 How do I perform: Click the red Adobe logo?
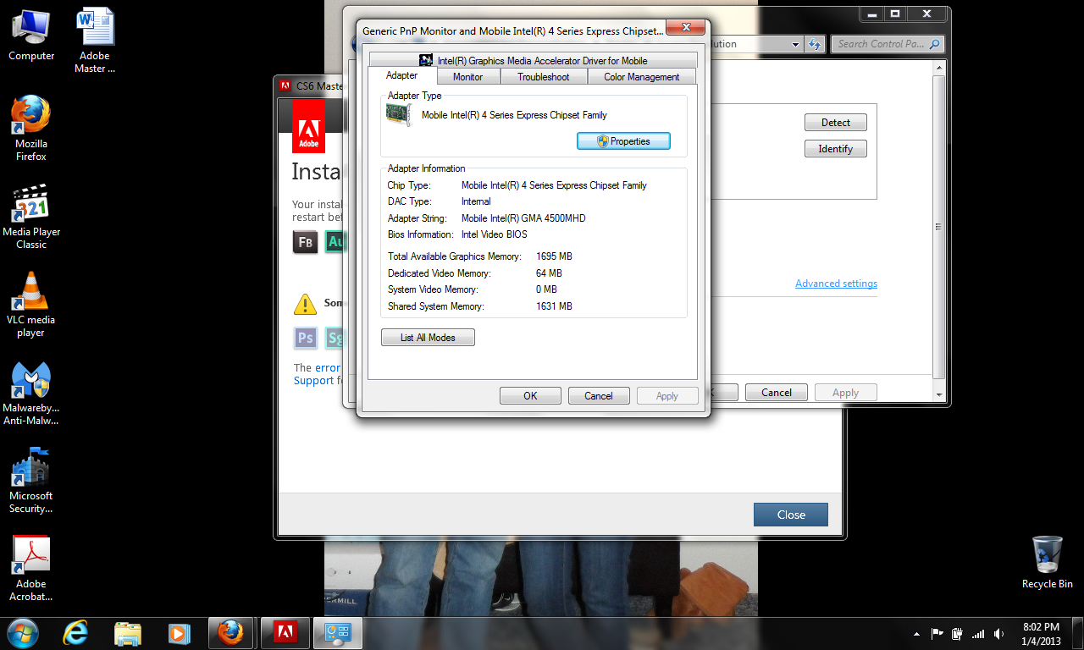[x=308, y=127]
